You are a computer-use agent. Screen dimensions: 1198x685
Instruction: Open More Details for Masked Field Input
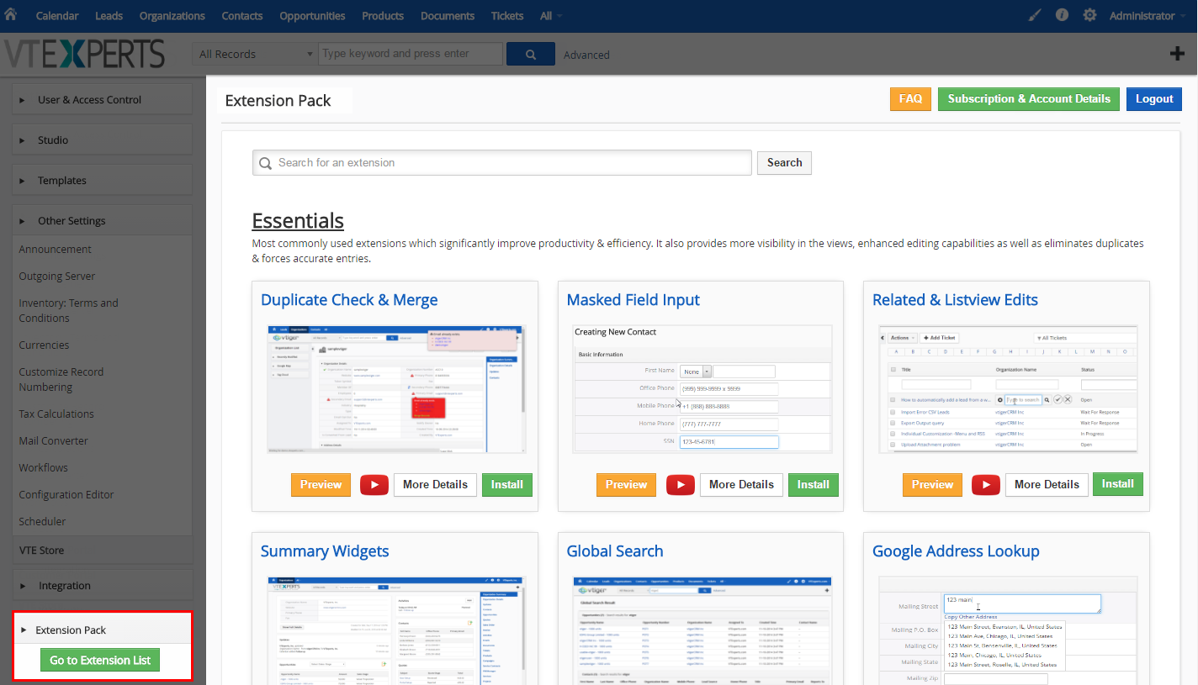click(x=741, y=485)
